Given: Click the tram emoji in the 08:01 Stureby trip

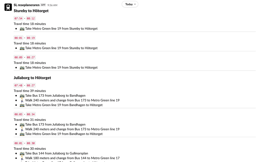Looking at the screenshot, I should coord(22,48).
